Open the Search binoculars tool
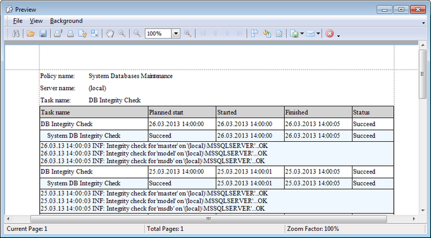The image size is (431, 238). (16, 34)
